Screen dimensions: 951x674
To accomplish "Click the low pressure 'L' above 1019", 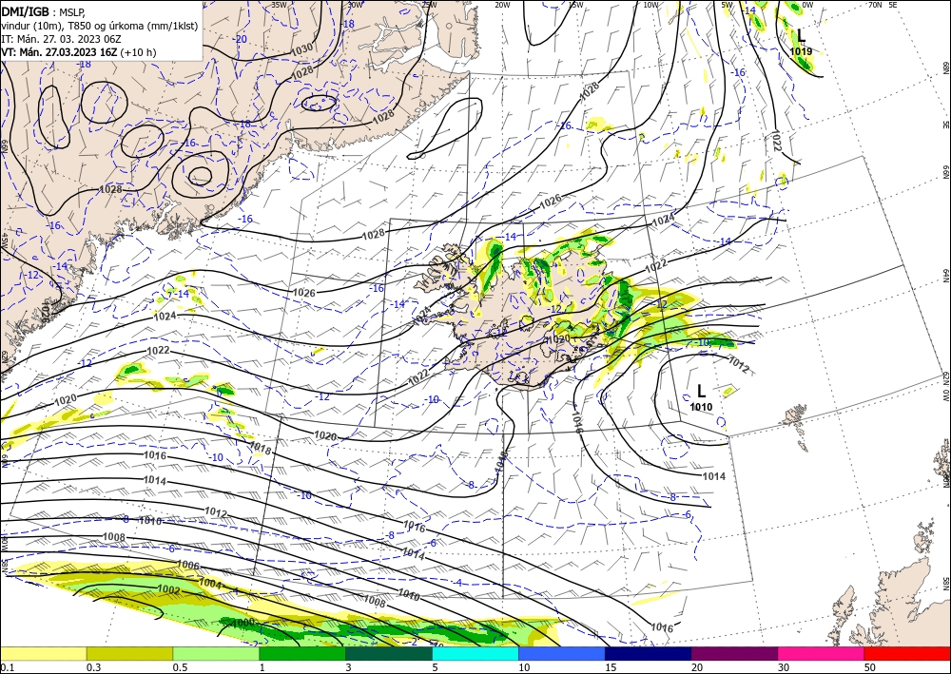I will point(801,36).
